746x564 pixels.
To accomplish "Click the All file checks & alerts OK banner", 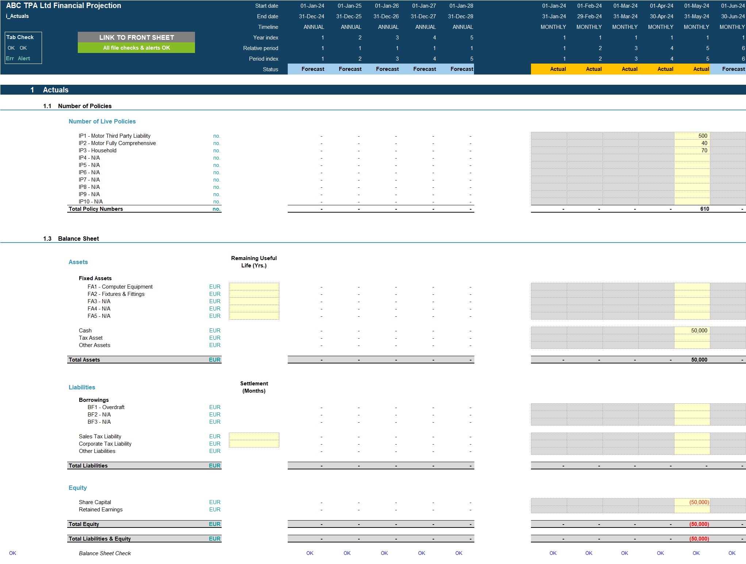I will (136, 48).
